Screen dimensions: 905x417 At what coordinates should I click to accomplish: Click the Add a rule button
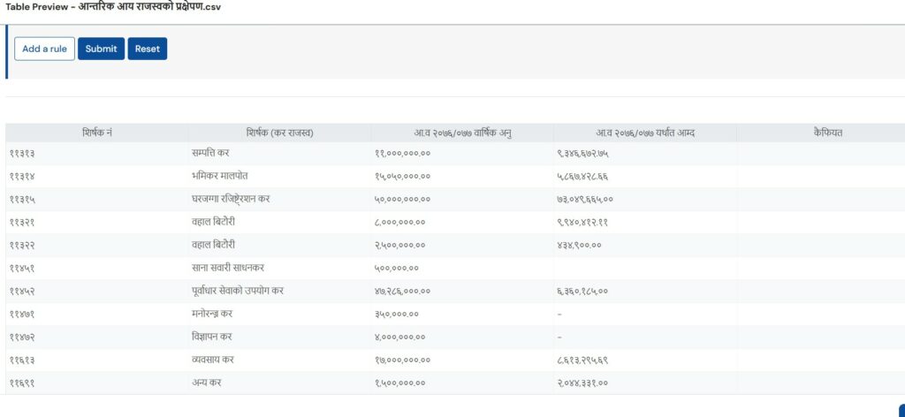pos(44,49)
